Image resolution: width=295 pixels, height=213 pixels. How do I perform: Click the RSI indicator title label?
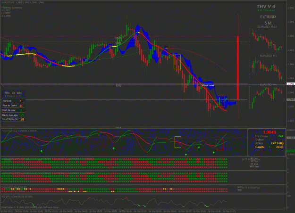pyautogui.click(x=17, y=197)
